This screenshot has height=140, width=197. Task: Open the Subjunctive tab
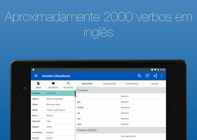(110, 84)
